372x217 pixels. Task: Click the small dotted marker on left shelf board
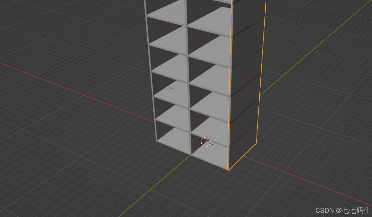[x=170, y=89]
